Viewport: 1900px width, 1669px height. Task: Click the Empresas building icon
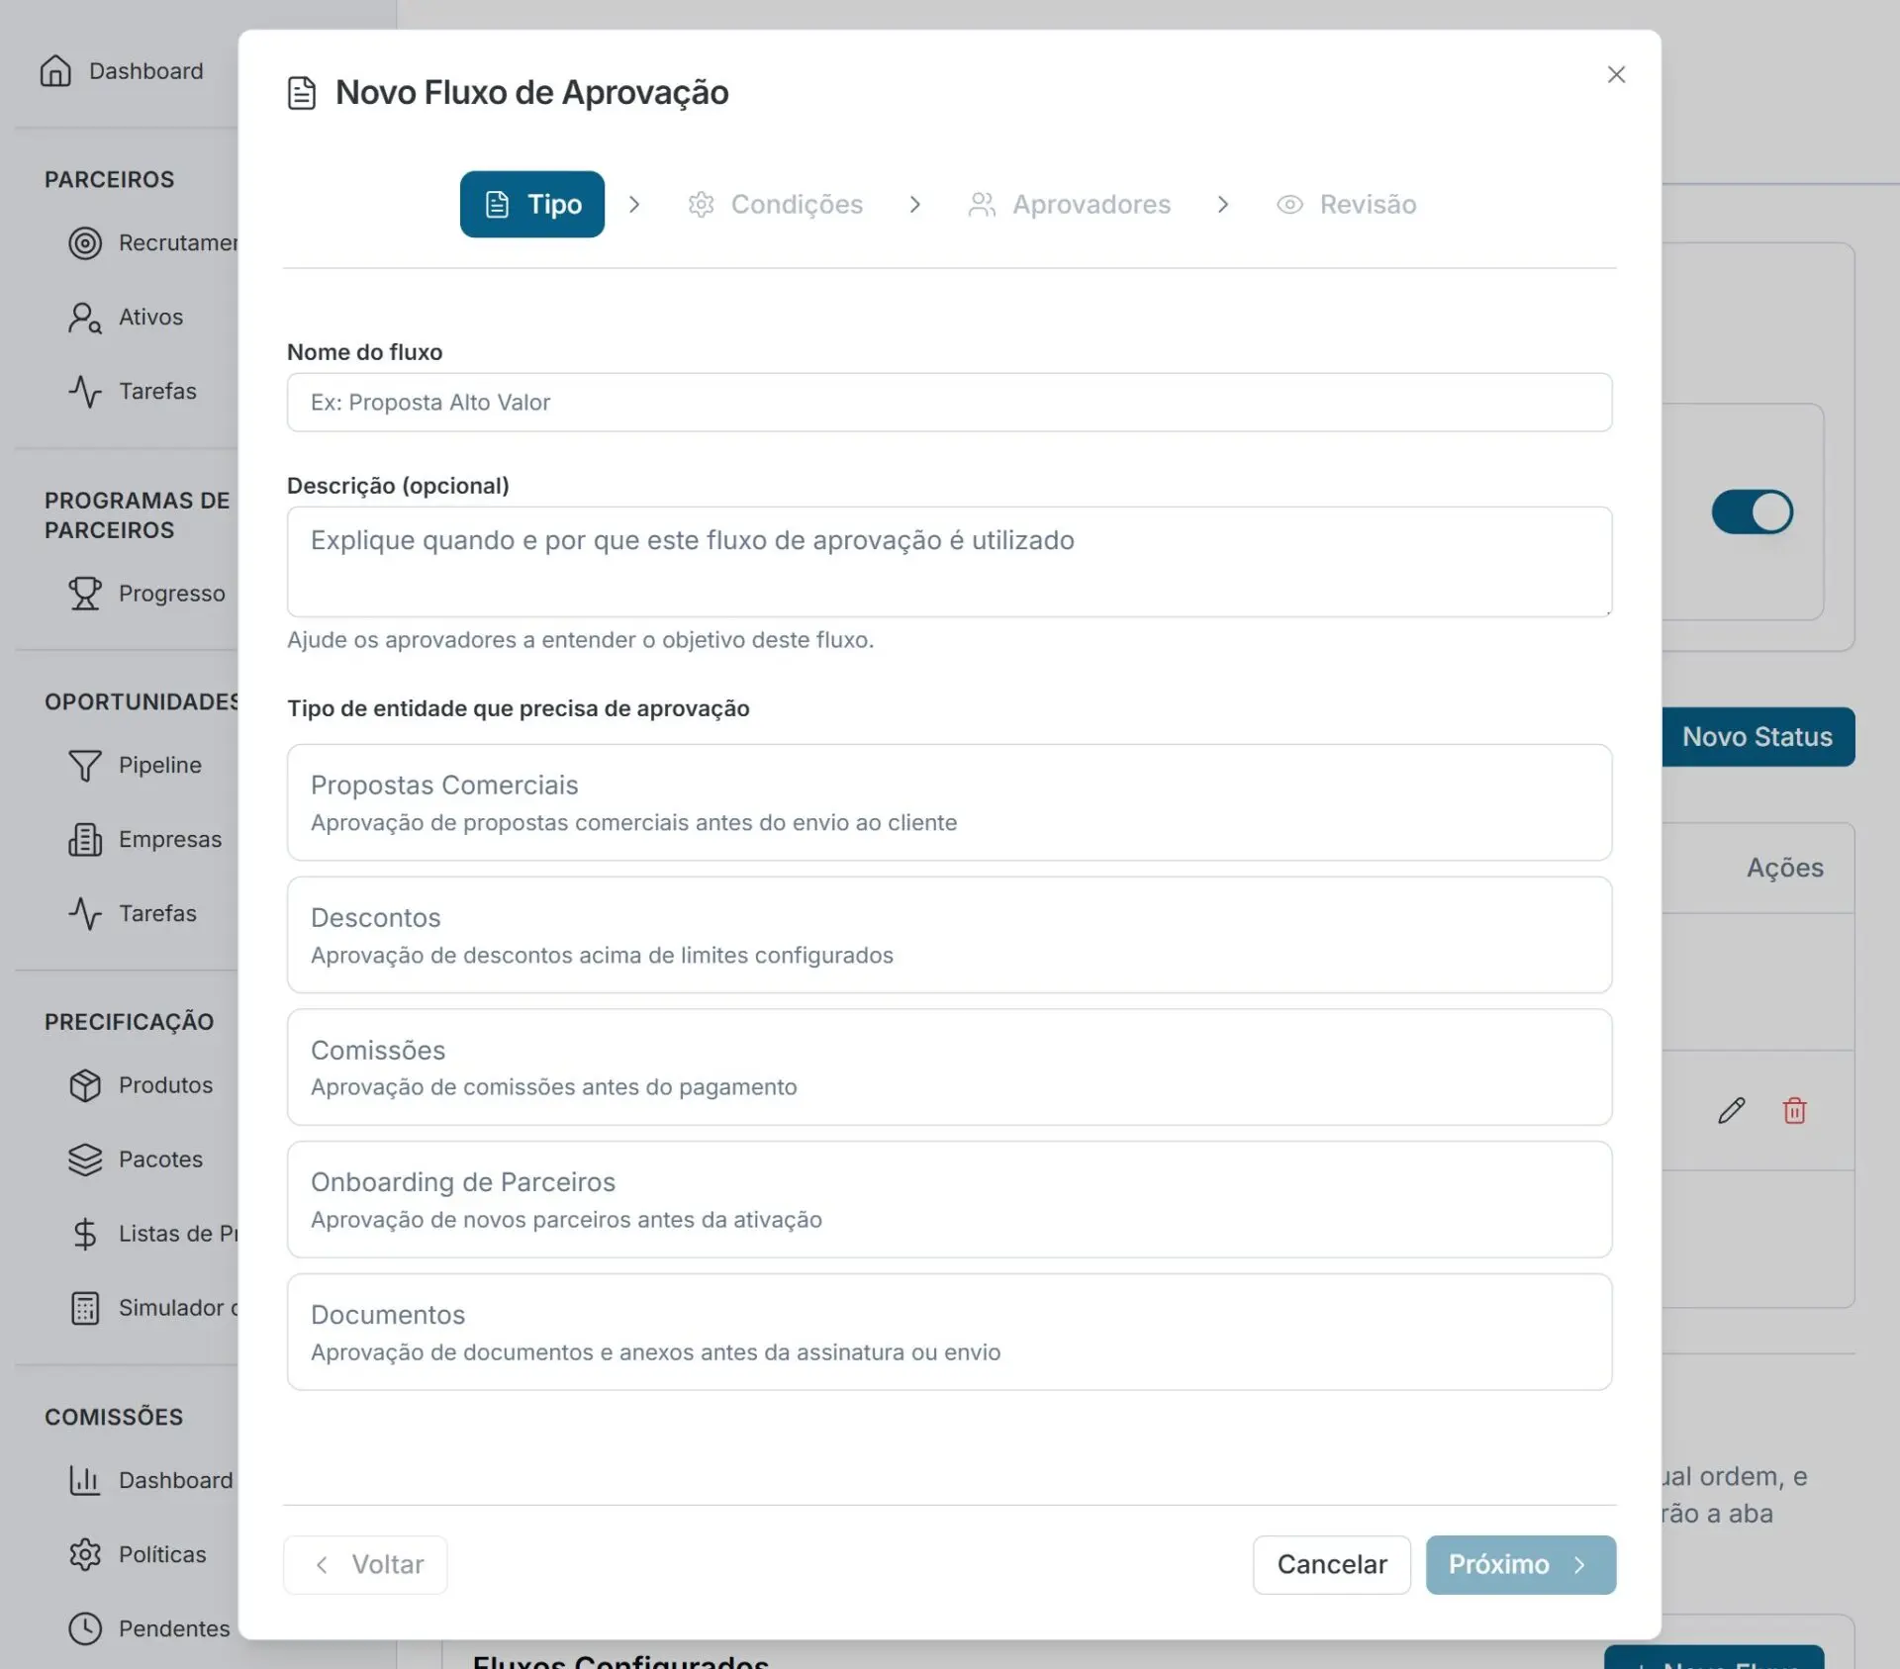click(x=85, y=840)
